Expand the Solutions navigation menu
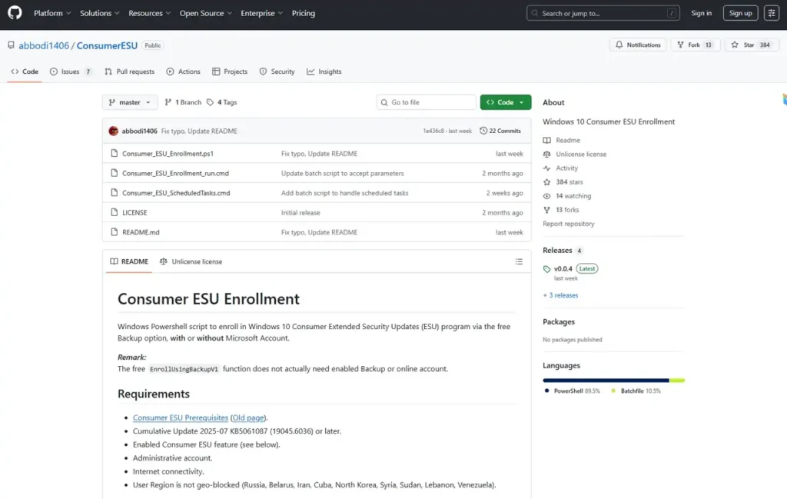This screenshot has width=787, height=499. pos(99,13)
